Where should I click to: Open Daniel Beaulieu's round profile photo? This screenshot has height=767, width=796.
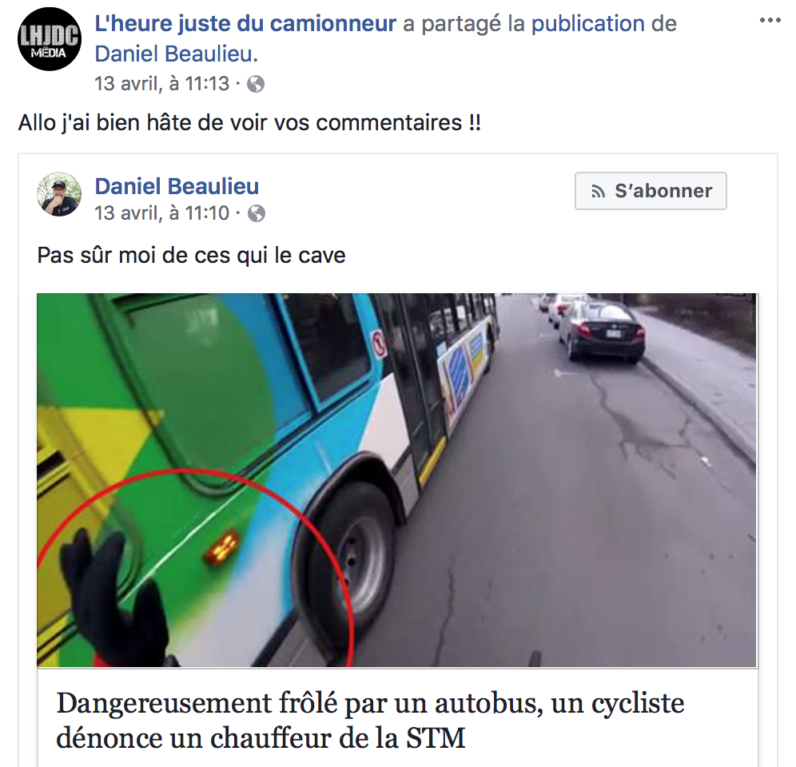59,194
